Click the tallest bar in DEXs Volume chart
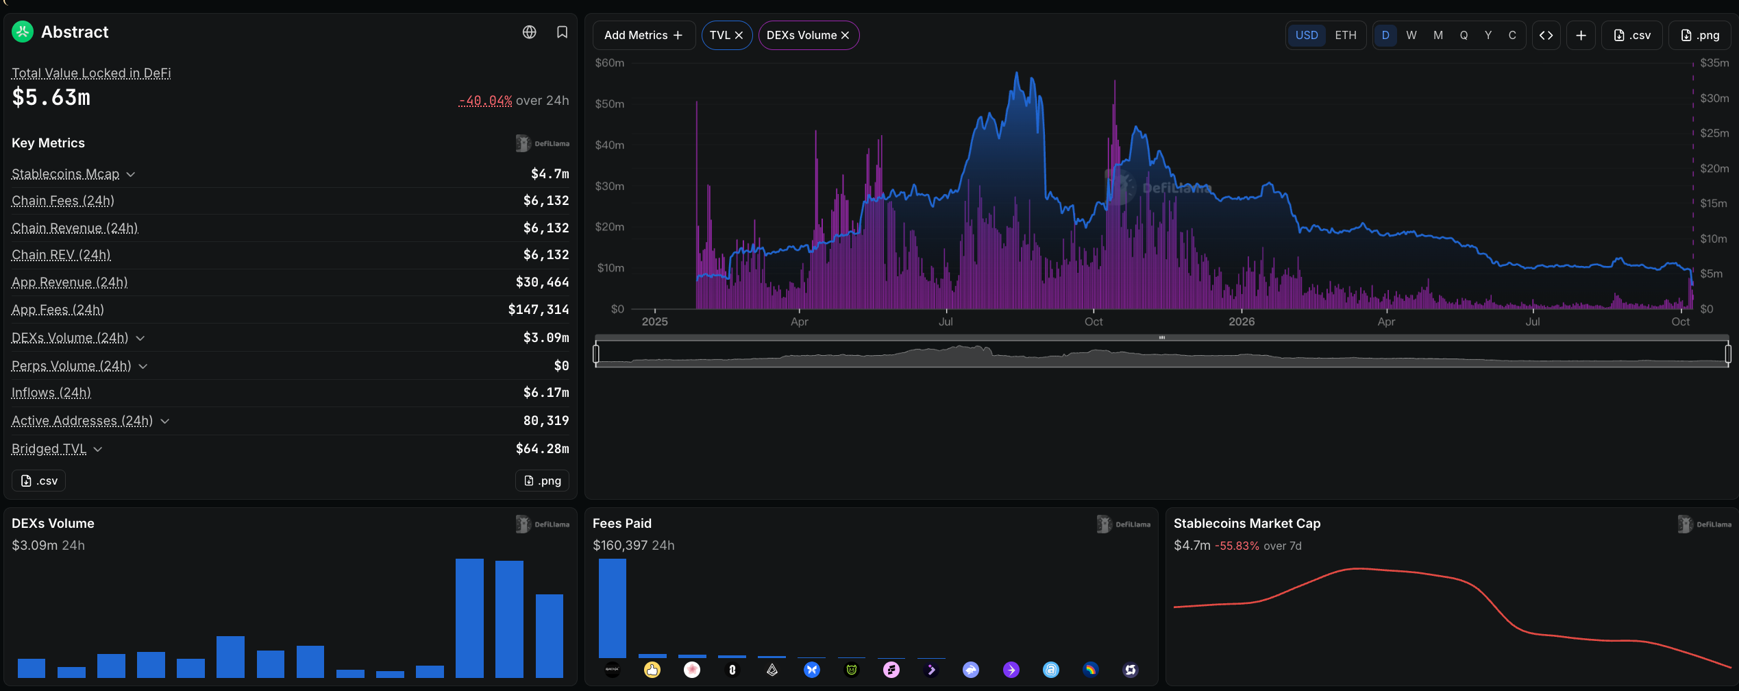 469,618
